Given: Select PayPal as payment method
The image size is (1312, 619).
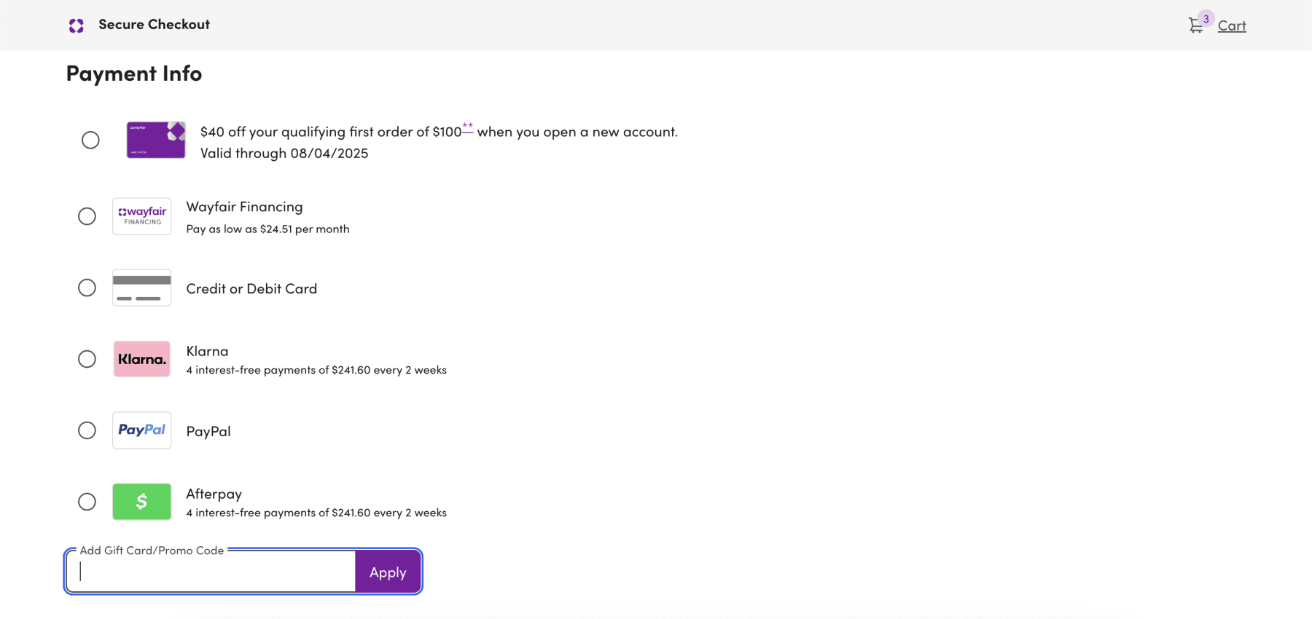Looking at the screenshot, I should pyautogui.click(x=87, y=430).
